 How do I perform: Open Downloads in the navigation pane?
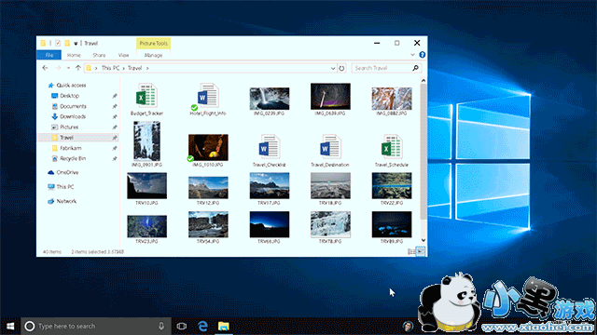(73, 116)
